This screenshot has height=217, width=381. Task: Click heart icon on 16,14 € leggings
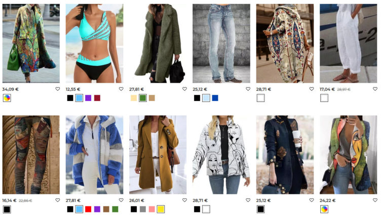coord(58,200)
